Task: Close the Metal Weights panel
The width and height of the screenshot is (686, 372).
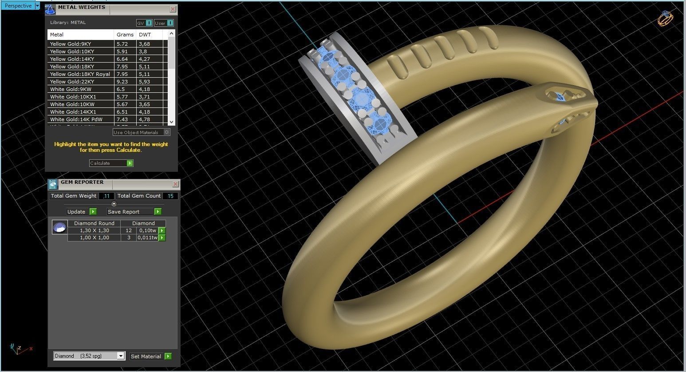Action: pyautogui.click(x=173, y=9)
